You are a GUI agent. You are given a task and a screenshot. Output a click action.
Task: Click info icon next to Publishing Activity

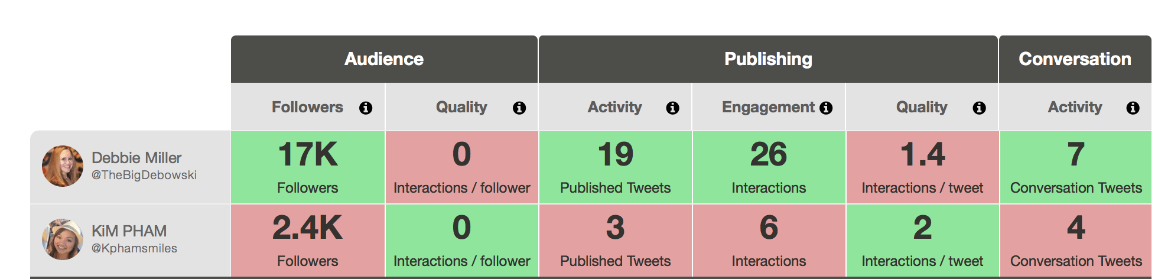tap(672, 108)
